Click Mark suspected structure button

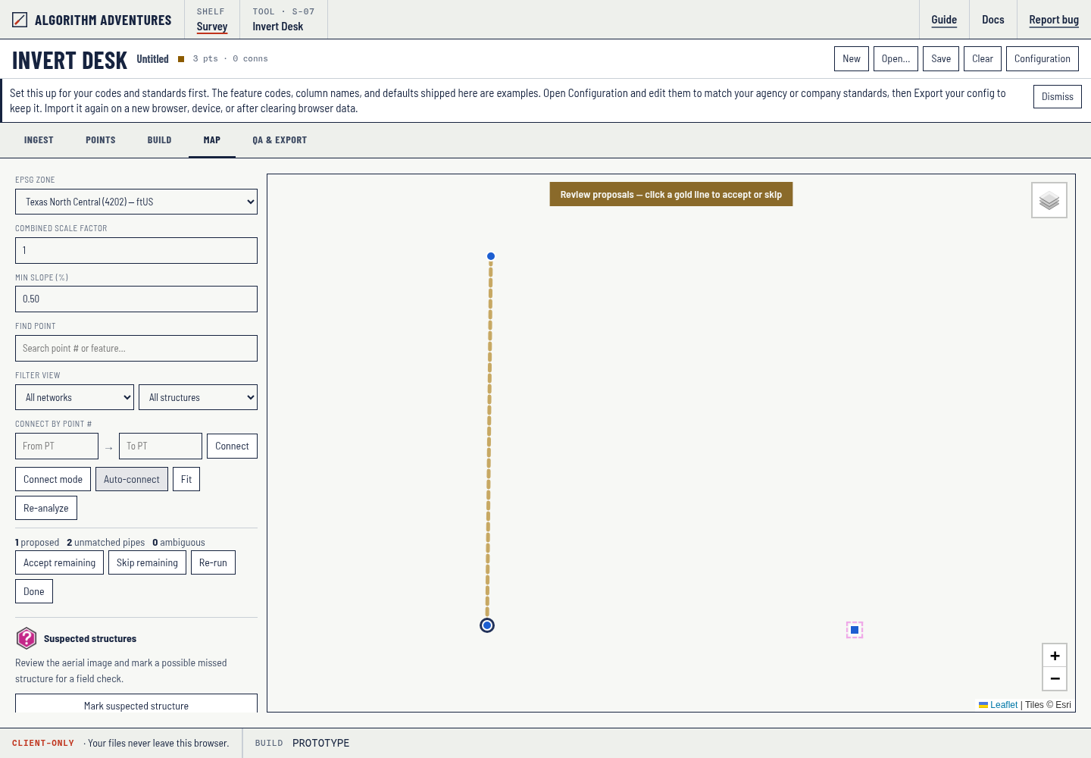tap(136, 704)
